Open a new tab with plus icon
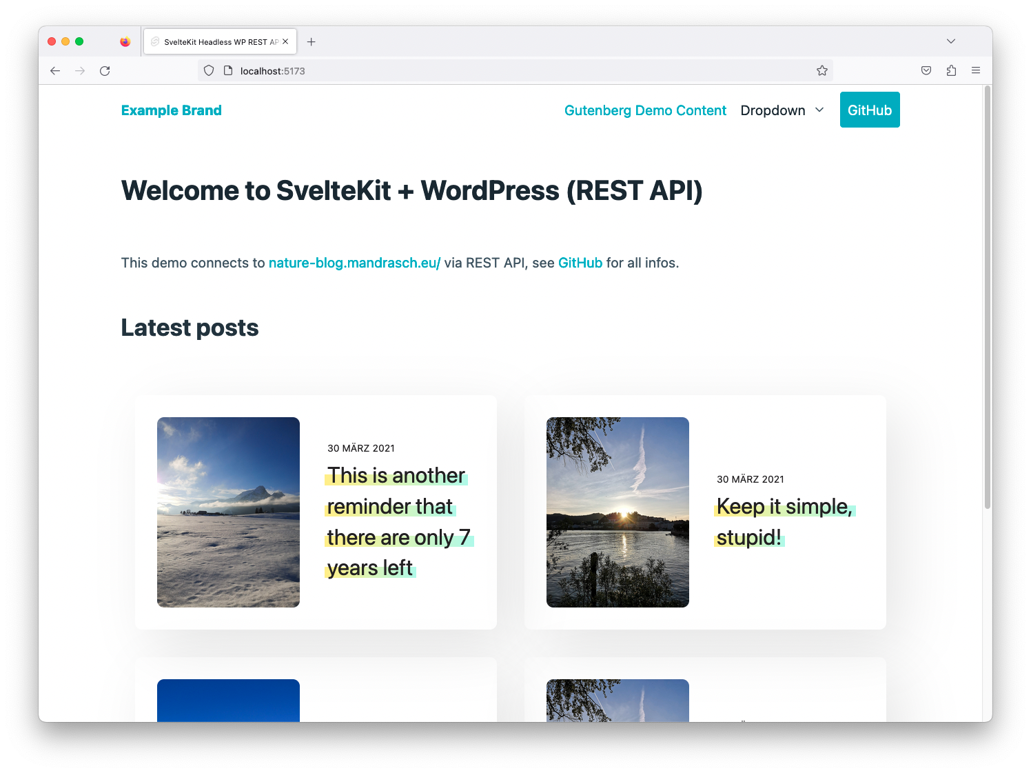Image resolution: width=1031 pixels, height=773 pixels. click(x=312, y=42)
